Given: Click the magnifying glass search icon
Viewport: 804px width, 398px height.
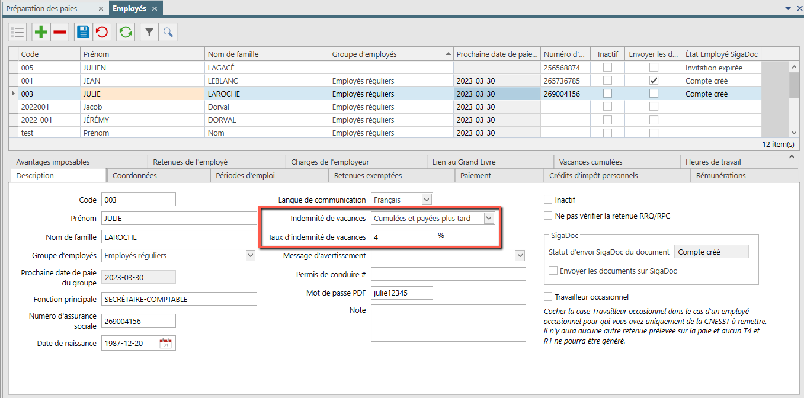Looking at the screenshot, I should click(168, 32).
